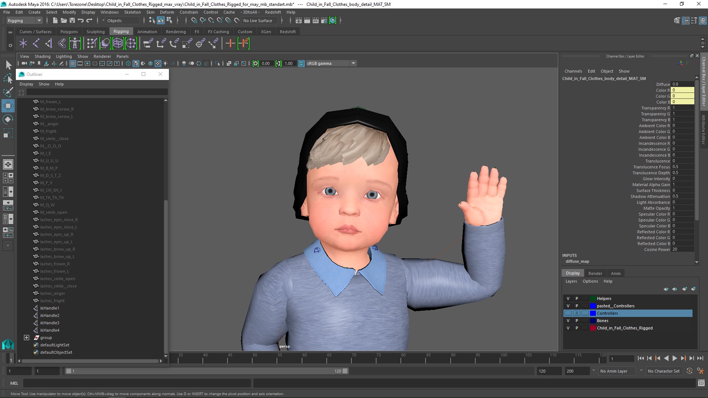The image size is (708, 398).
Task: Toggle P column for pasted_Controllers layer
Action: point(576,306)
